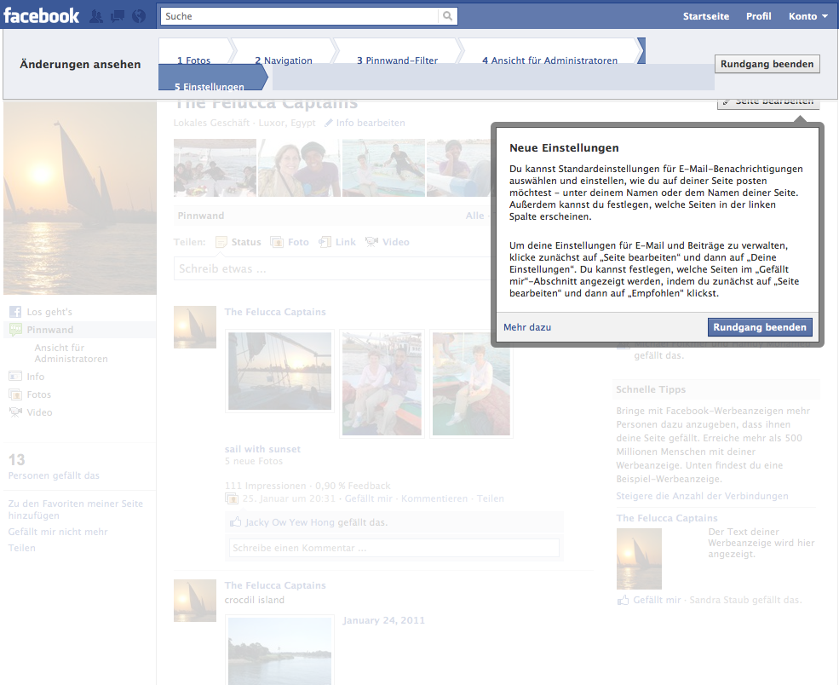Open Ansicht für Administratoren in sidebar

pyautogui.click(x=72, y=354)
